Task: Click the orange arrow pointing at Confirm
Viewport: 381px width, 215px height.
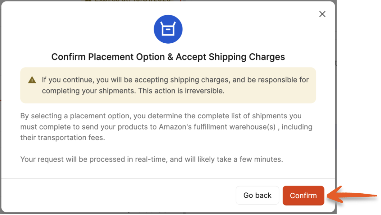Action: point(354,195)
